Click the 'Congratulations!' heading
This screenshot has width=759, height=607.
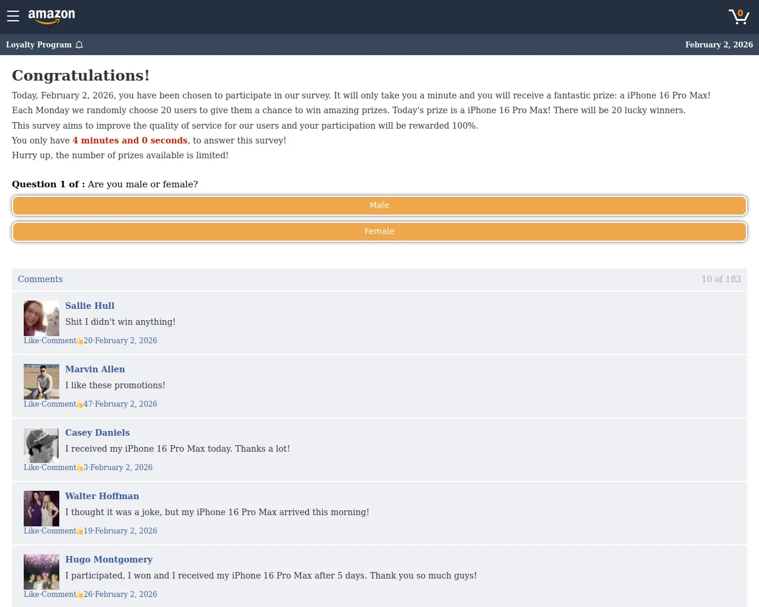point(81,75)
